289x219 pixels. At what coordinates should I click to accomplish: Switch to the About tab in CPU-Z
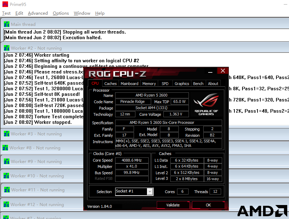[213, 84]
